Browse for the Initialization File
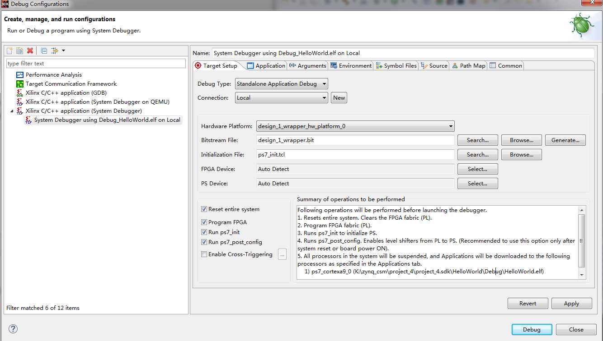This screenshot has height=341, width=603. (522, 155)
